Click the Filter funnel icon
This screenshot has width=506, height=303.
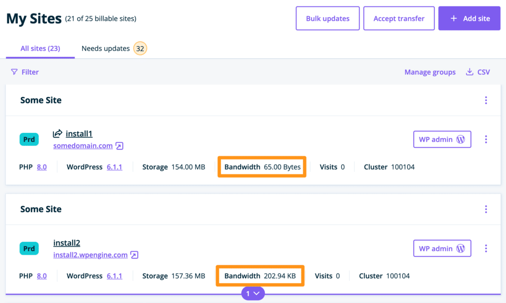point(14,72)
